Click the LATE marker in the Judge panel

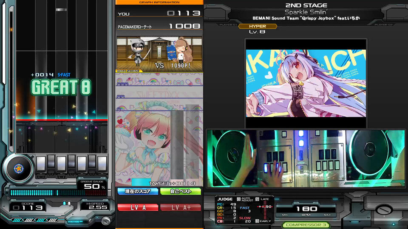tap(263, 199)
